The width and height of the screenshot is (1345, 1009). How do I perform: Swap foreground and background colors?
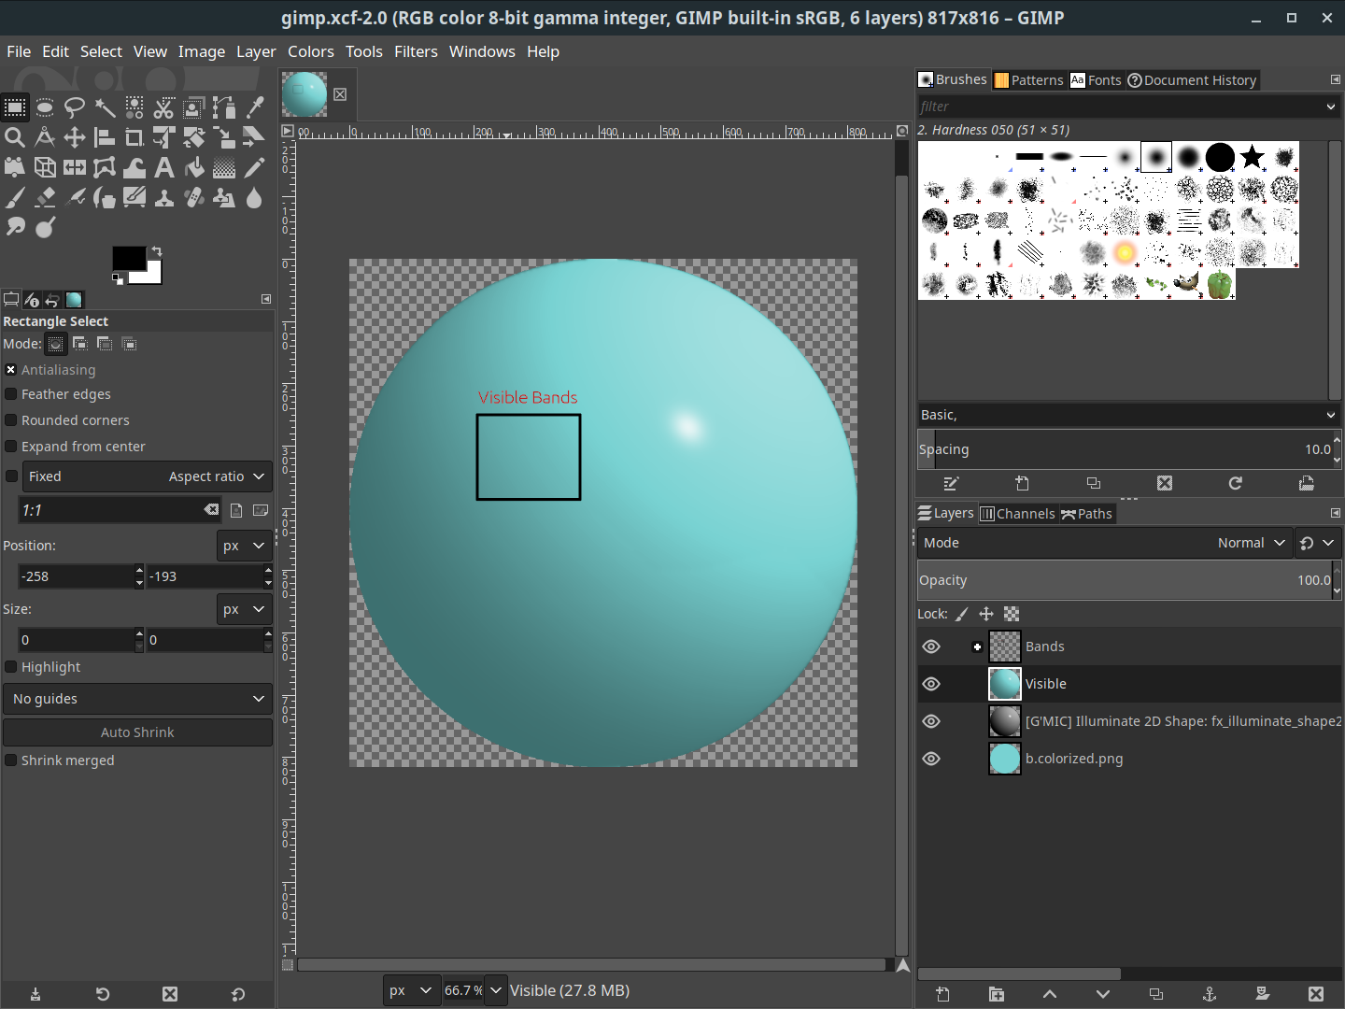pos(157,251)
